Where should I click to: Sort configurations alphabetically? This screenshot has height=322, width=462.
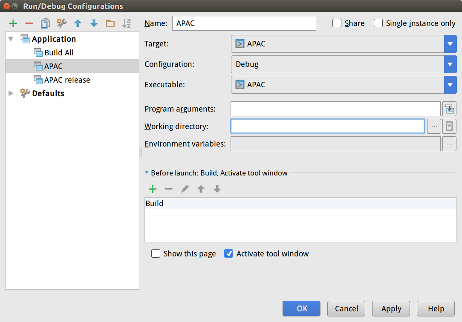[x=127, y=23]
